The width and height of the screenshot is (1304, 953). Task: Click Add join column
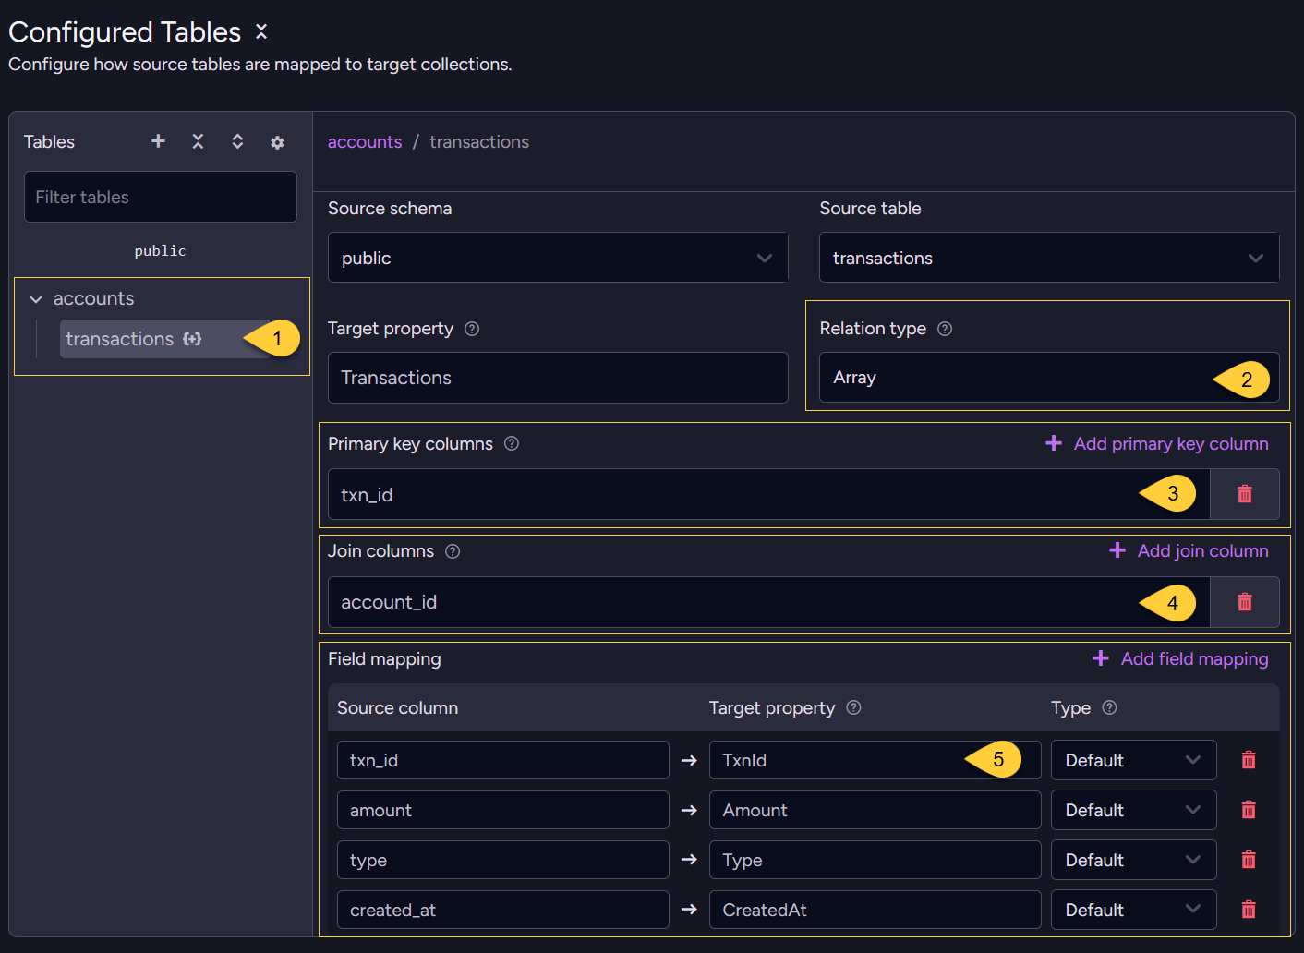coord(1189,551)
